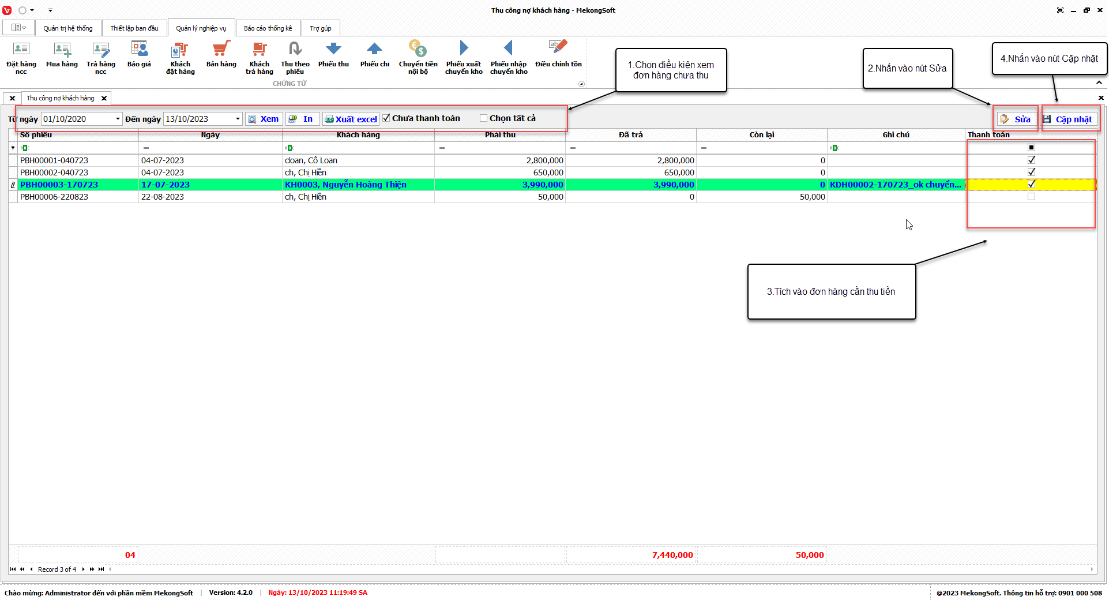
Task: Click the Đã trả column header
Action: 631,135
